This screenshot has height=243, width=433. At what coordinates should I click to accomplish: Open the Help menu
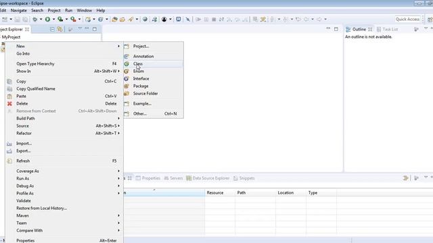101,11
